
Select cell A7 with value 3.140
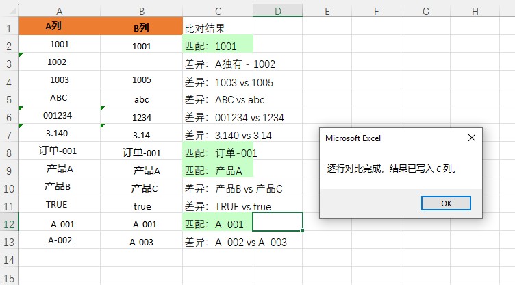(60, 133)
